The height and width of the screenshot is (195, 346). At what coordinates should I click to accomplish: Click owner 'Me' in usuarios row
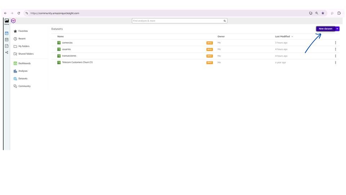(219, 49)
